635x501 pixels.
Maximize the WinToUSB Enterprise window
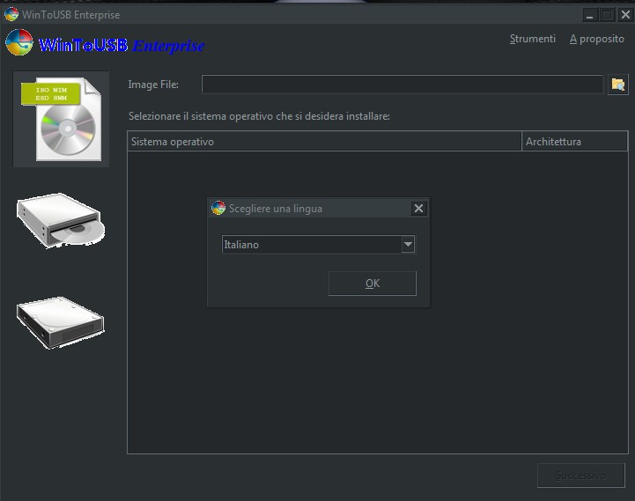[607, 15]
